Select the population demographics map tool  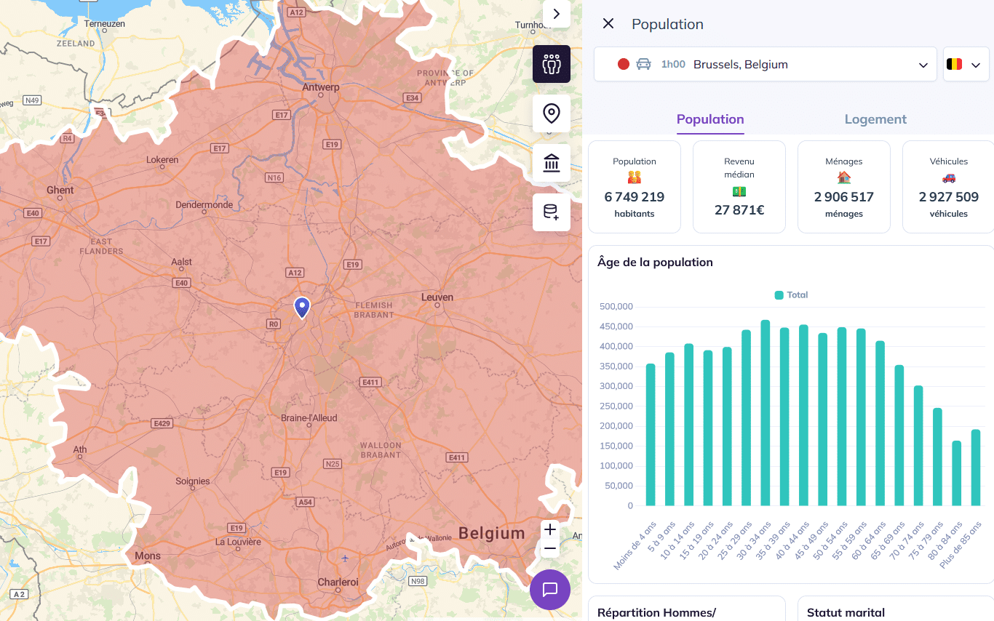click(551, 64)
